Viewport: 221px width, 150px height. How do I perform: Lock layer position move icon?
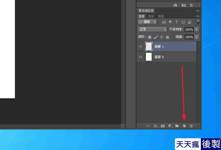pos(161,37)
